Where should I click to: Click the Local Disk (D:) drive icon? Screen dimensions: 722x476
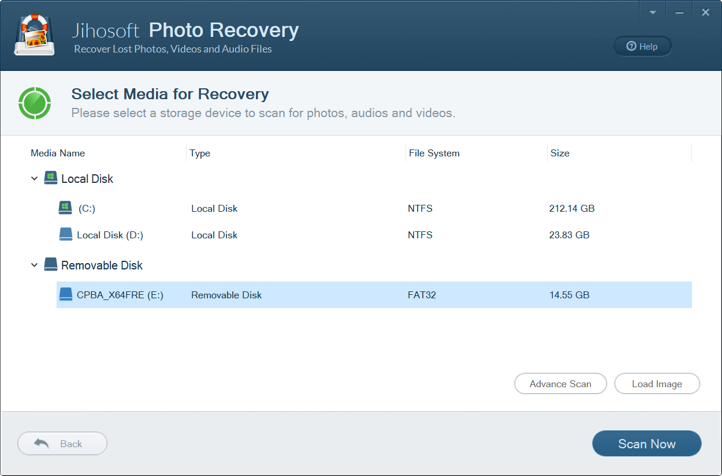(66, 235)
